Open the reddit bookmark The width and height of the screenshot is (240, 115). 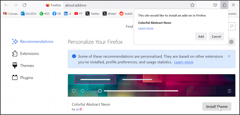click(x=126, y=14)
